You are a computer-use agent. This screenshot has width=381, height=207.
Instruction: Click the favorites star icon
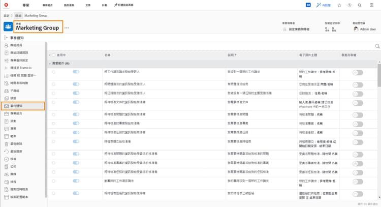[x=339, y=5]
